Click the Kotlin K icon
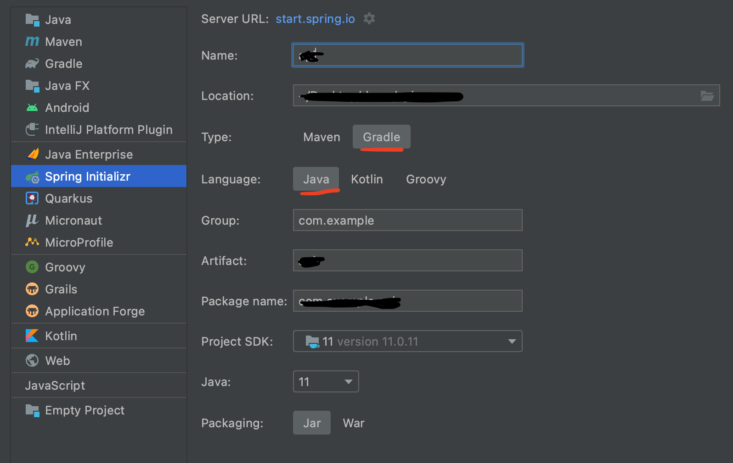733x463 pixels. (32, 336)
